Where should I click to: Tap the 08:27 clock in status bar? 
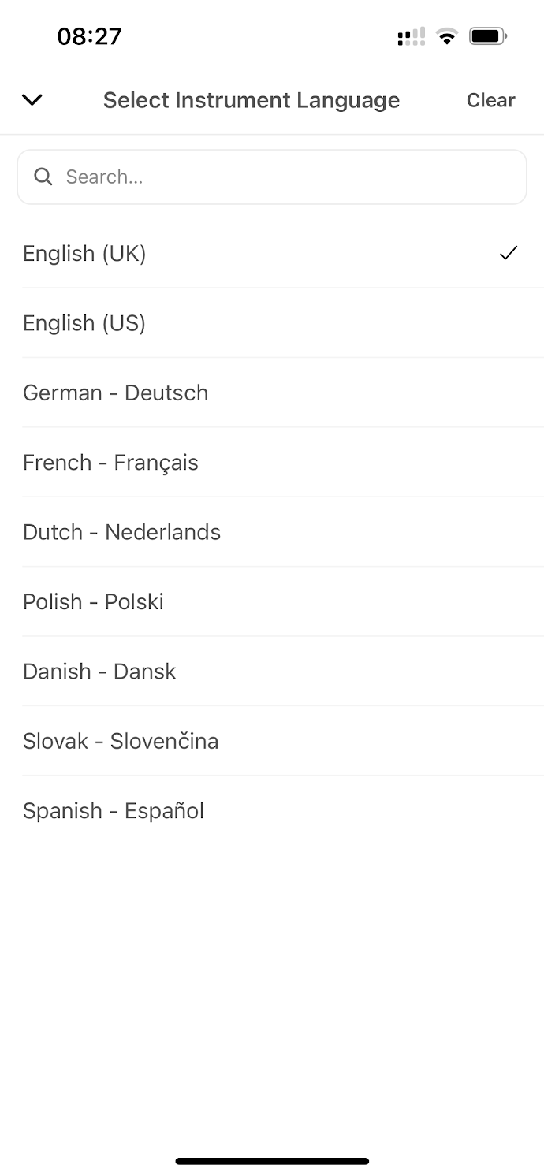coord(89,36)
